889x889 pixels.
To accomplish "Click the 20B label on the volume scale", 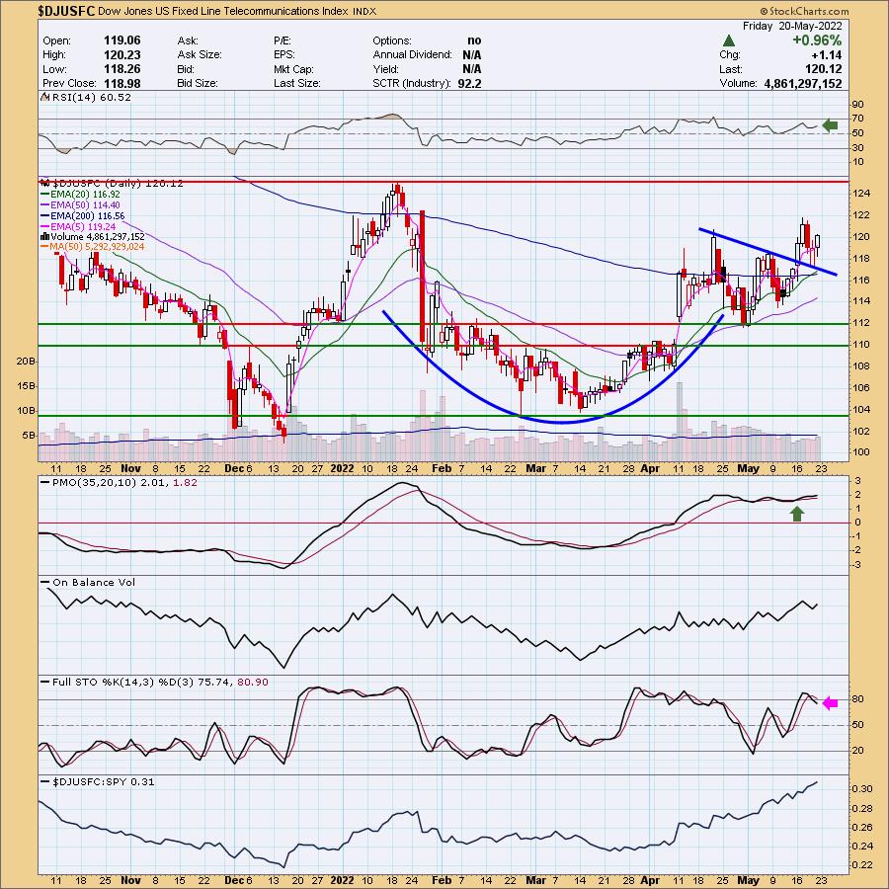I will 26,362.
